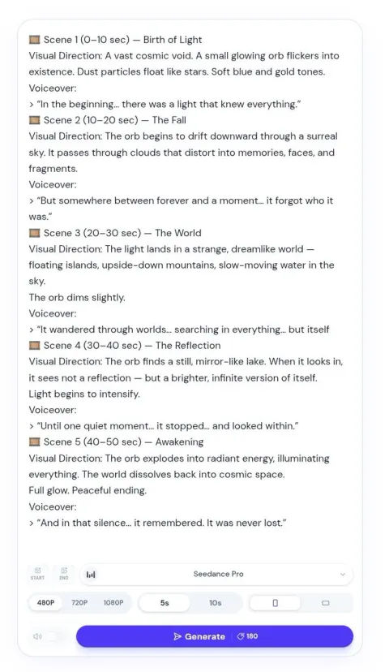Screen dimensions: 389x672
Task: Open the Seedance Pro model dropdown
Action: tap(216, 575)
